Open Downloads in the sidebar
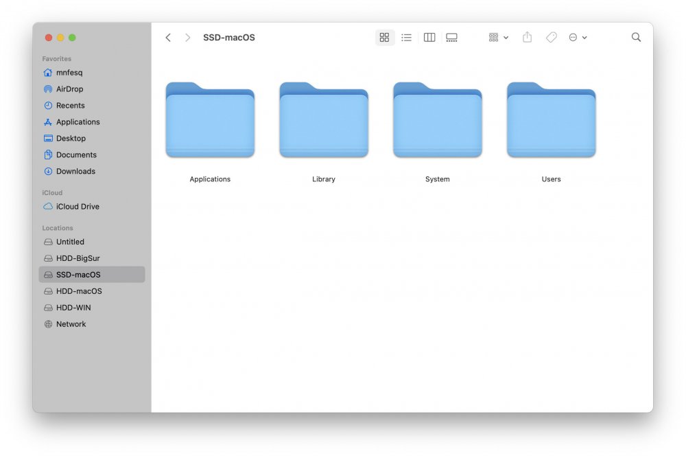Screen dimensions: 686x456 [92, 171]
